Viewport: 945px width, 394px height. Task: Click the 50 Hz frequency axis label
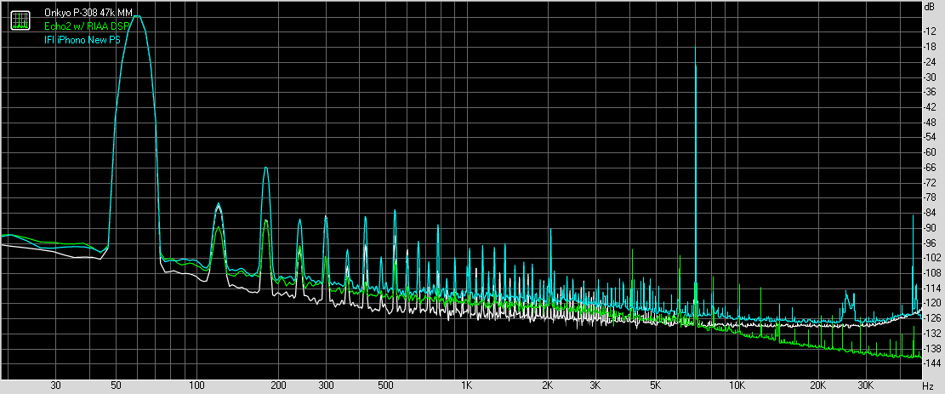pos(115,386)
